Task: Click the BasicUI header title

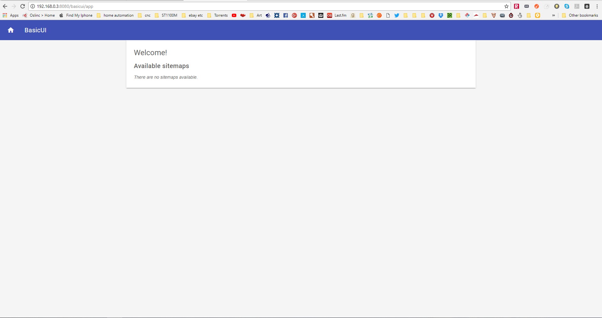Action: coord(36,30)
